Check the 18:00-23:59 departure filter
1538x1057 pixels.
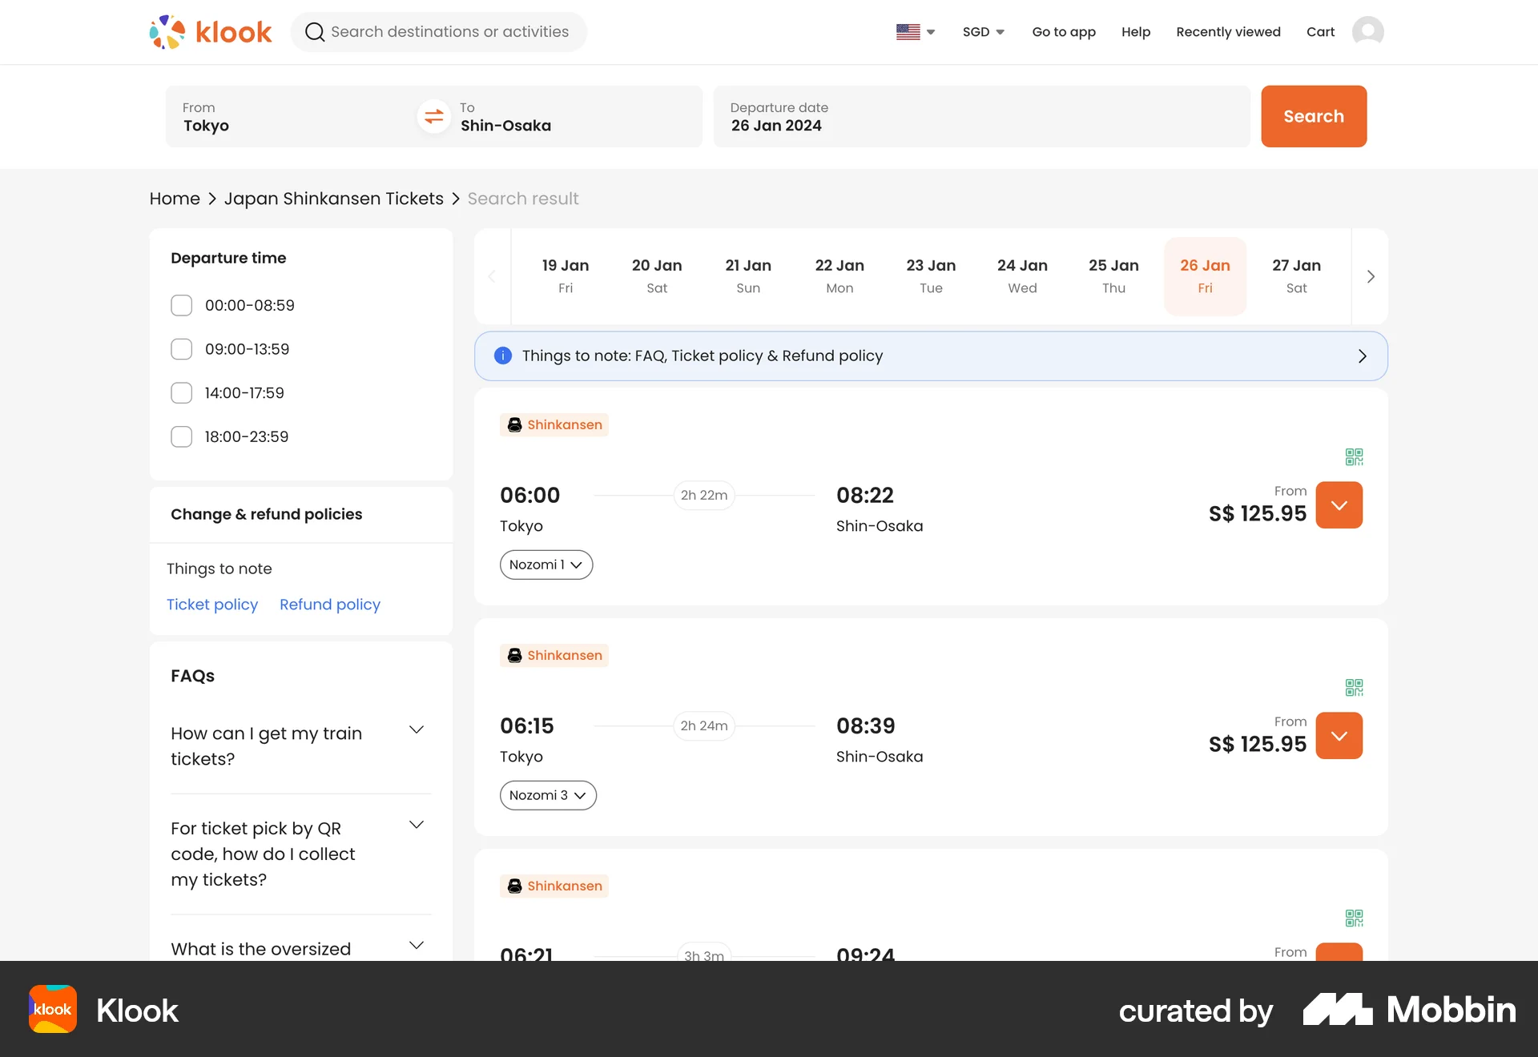[181, 436]
